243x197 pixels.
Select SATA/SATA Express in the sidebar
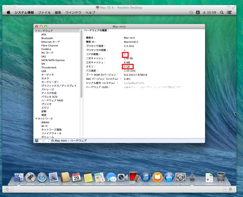coord(53,60)
